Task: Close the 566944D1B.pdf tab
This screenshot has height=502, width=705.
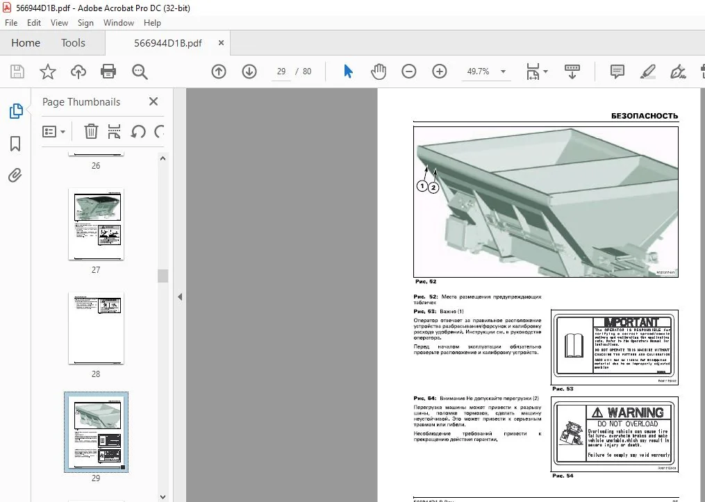Action: 221,42
